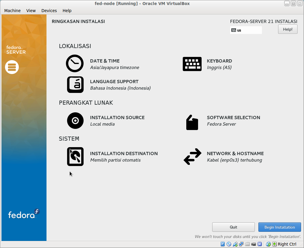
Task: Click the Quit button
Action: pyautogui.click(x=233, y=227)
